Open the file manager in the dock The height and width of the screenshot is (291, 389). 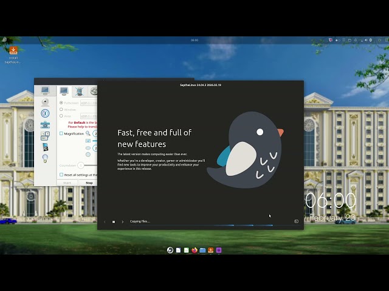coord(202,250)
